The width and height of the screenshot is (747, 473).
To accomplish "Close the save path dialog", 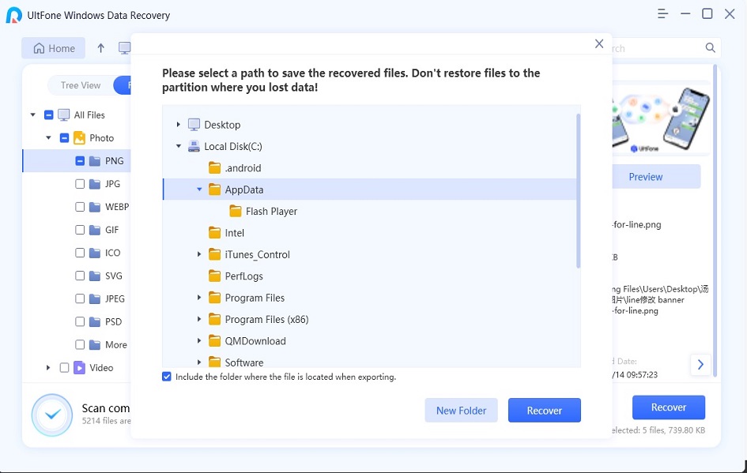I will [599, 44].
